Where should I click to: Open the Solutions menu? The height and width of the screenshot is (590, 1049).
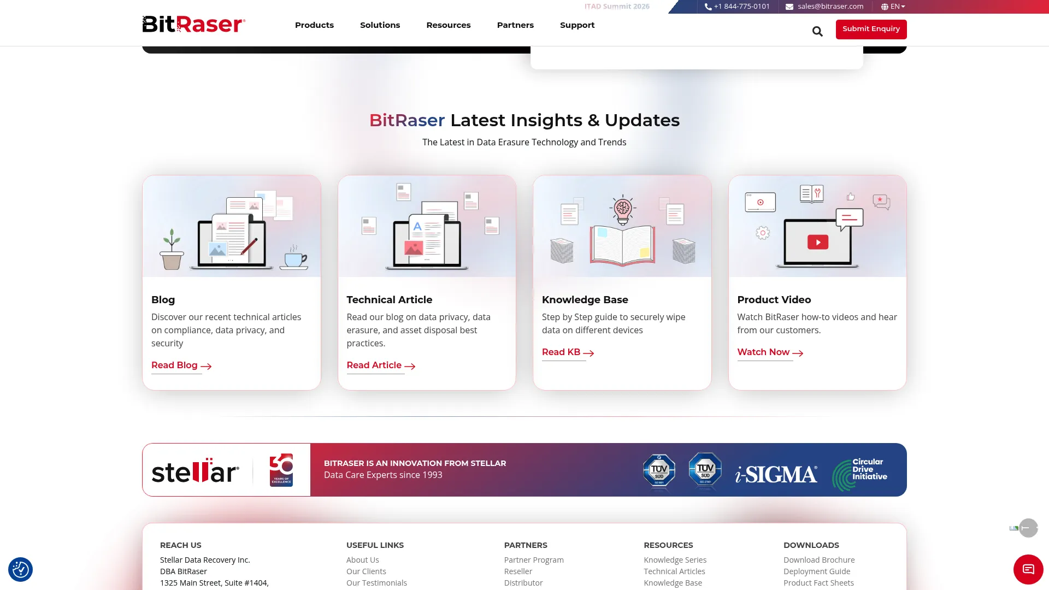coord(380,25)
